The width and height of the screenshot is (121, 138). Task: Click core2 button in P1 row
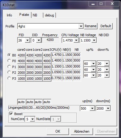coord(38,67)
